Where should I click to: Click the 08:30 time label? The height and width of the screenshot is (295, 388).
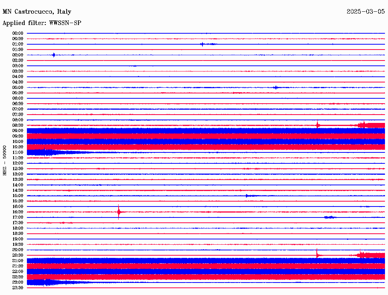click(17, 125)
